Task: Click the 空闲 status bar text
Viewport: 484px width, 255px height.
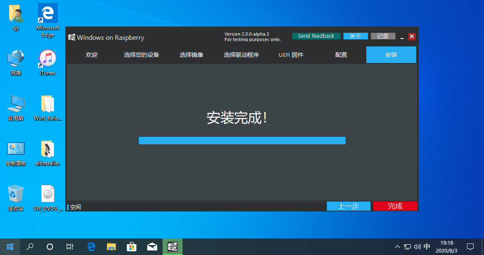Action: pos(75,207)
